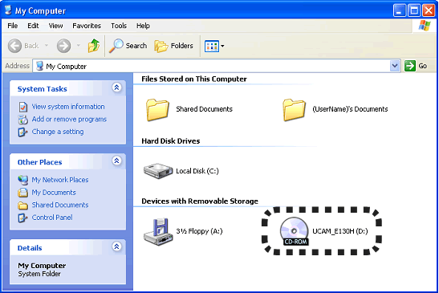
Task: Open Forward history dropdown arrow
Action: (x=79, y=46)
